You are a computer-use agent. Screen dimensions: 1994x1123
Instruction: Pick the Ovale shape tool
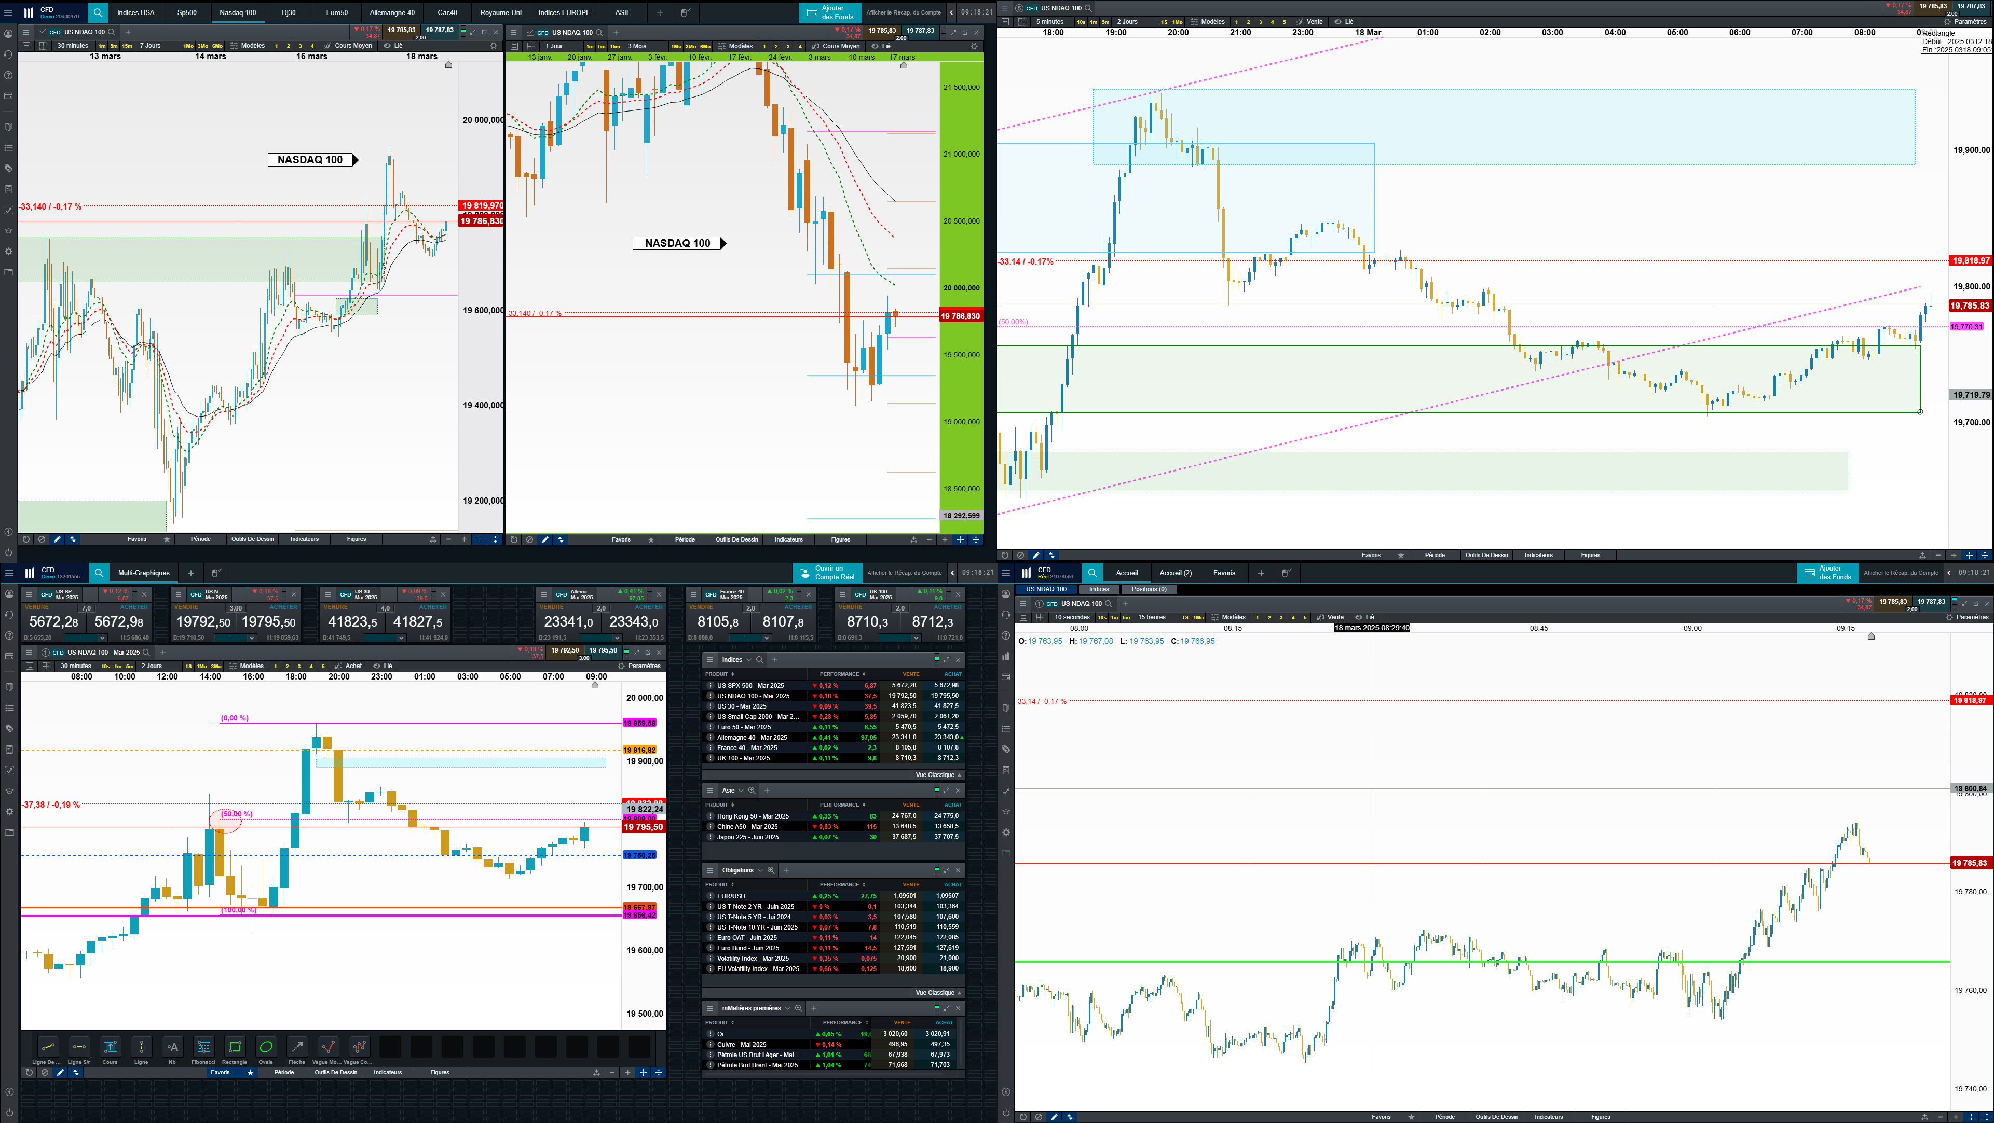(x=266, y=1047)
